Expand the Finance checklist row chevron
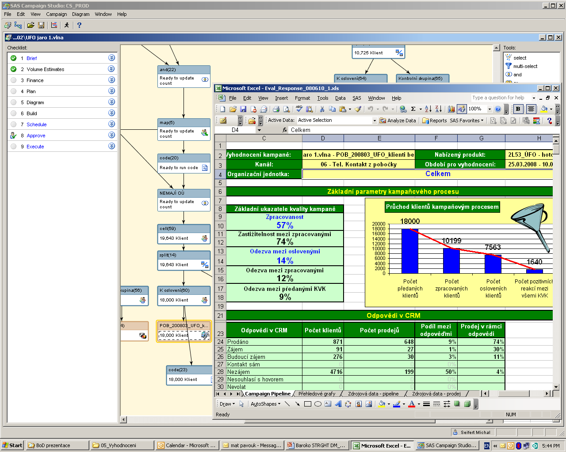The height and width of the screenshot is (452, 566). pos(111,80)
